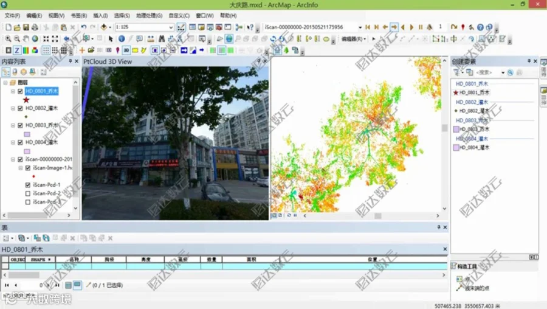Viewport: 547px width, 309px height.
Task: Open the Editor toolbar icon
Action: click(x=181, y=27)
